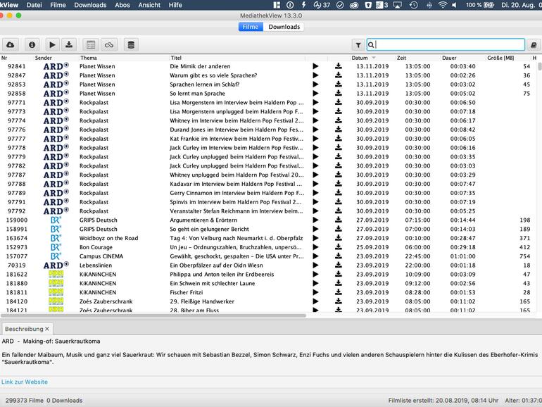542x407 pixels.
Task: Open the media database table icon
Action: coord(91,44)
